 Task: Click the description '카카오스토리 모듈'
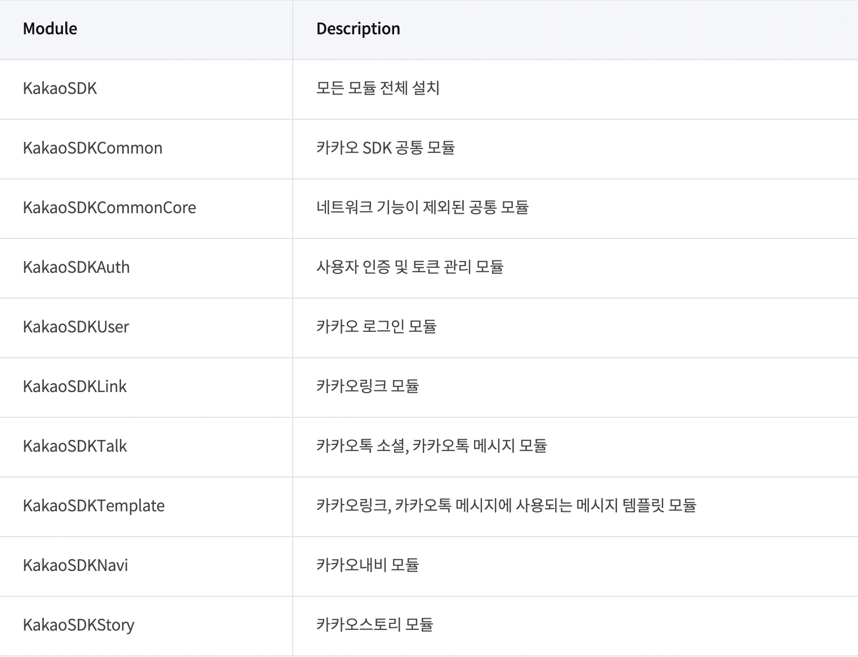pyautogui.click(x=375, y=625)
